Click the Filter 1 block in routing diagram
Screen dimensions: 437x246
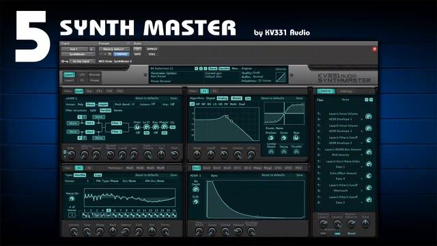pyautogui.click(x=117, y=123)
